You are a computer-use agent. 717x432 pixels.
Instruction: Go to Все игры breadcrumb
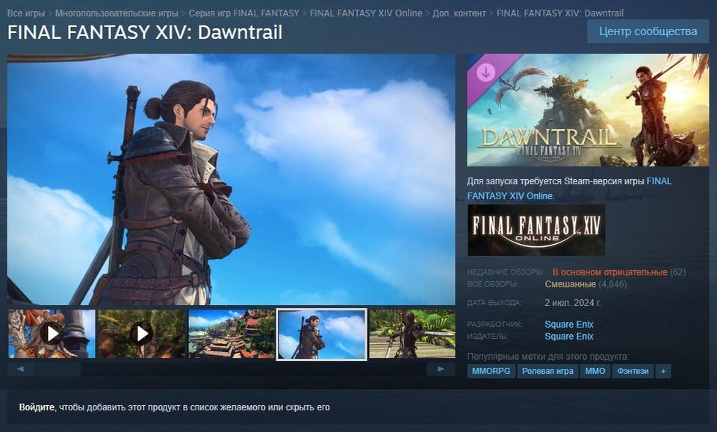pyautogui.click(x=26, y=13)
